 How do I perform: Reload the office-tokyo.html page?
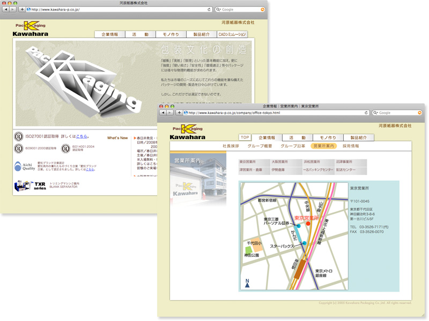[366, 113]
